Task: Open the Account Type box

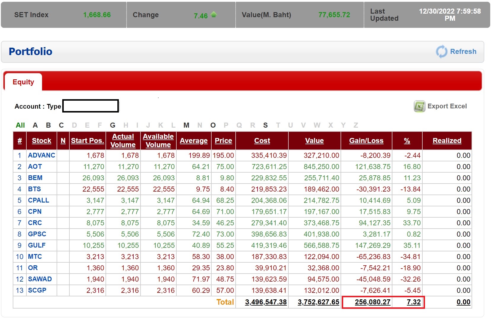Action: point(91,106)
